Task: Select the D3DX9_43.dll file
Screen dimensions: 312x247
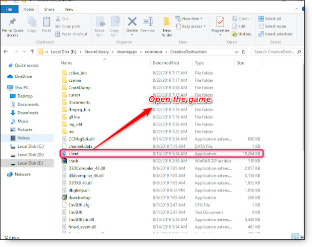Action: click(x=161, y=183)
